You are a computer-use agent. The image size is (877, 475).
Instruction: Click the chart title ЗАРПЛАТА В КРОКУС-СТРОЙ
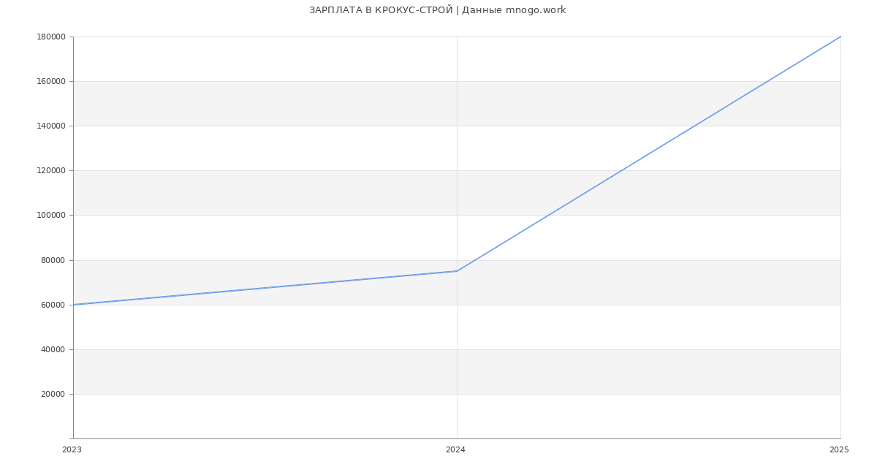[x=381, y=10]
